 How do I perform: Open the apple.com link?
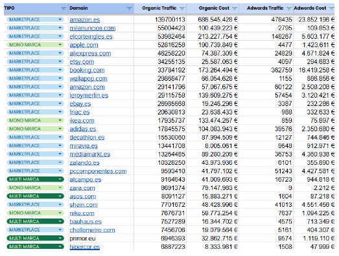point(84,45)
